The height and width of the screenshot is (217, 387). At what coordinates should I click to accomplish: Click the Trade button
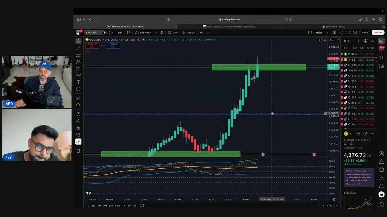click(x=365, y=33)
